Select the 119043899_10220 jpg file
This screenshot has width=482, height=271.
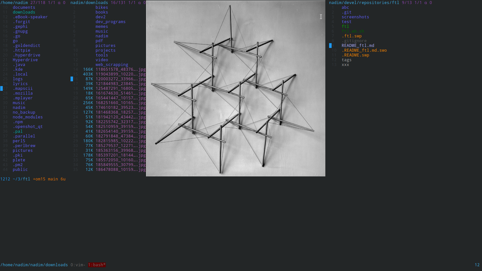point(120,74)
